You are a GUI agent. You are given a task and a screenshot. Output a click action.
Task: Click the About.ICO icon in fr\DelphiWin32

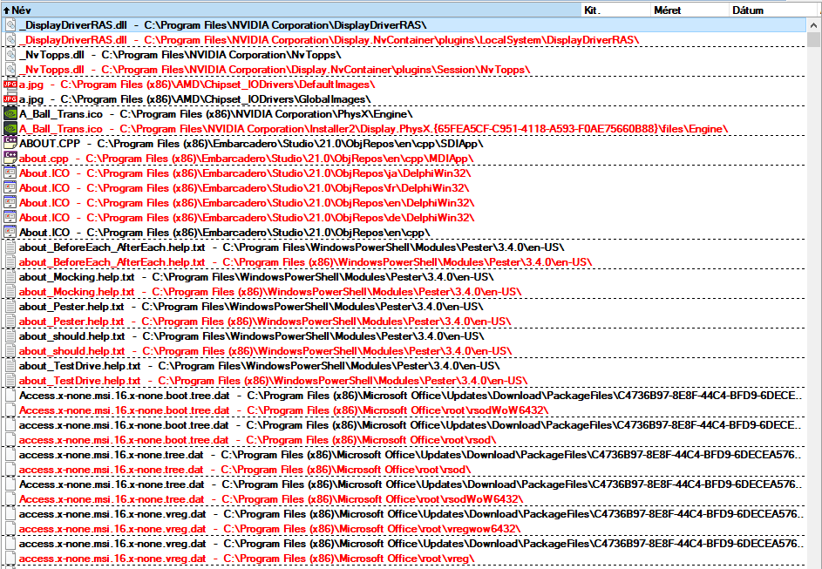click(x=10, y=187)
